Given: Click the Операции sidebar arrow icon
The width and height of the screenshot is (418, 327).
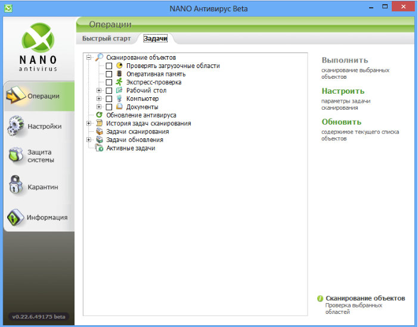Looking at the screenshot, I should coord(16,95).
